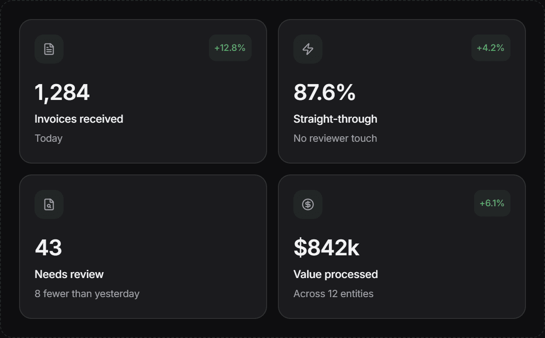This screenshot has height=338, width=545.
Task: Click the Across 12 entities text
Action: (333, 293)
